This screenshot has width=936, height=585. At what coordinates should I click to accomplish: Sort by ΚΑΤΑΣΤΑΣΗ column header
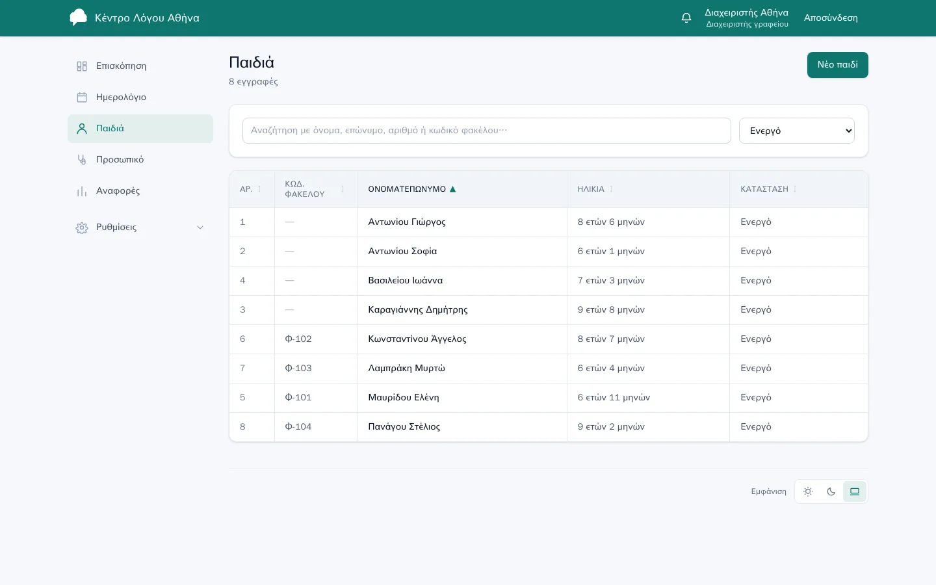[799, 189]
